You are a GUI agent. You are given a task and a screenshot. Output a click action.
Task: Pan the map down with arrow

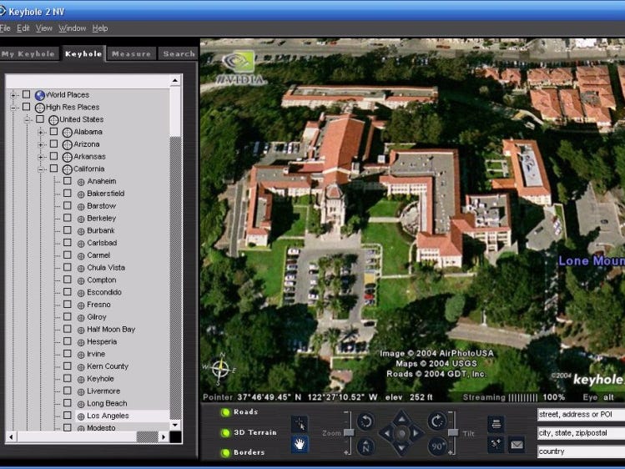pyautogui.click(x=402, y=449)
